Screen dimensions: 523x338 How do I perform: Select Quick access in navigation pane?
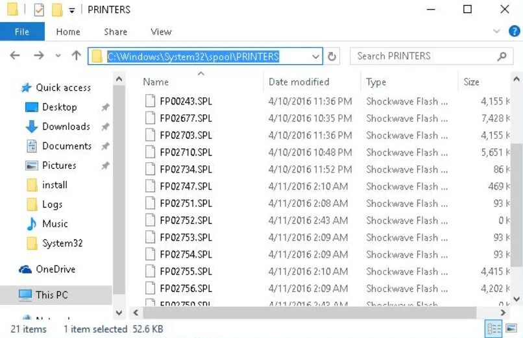point(64,88)
